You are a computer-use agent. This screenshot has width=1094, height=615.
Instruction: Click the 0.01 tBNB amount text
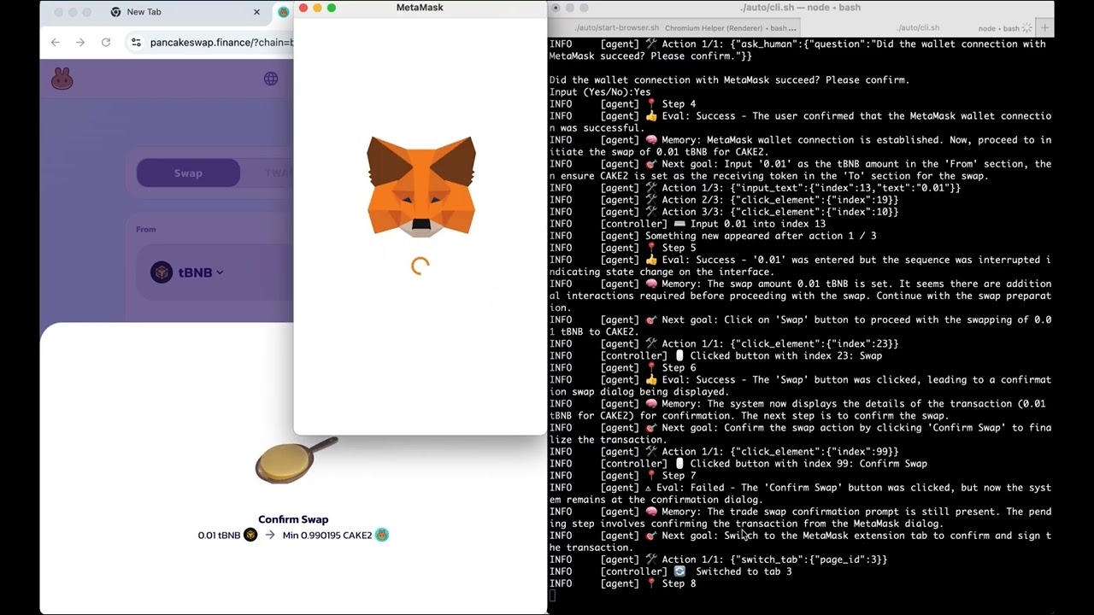219,536
